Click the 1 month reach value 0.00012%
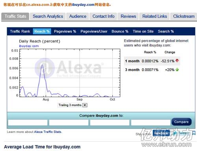 point(150,61)
